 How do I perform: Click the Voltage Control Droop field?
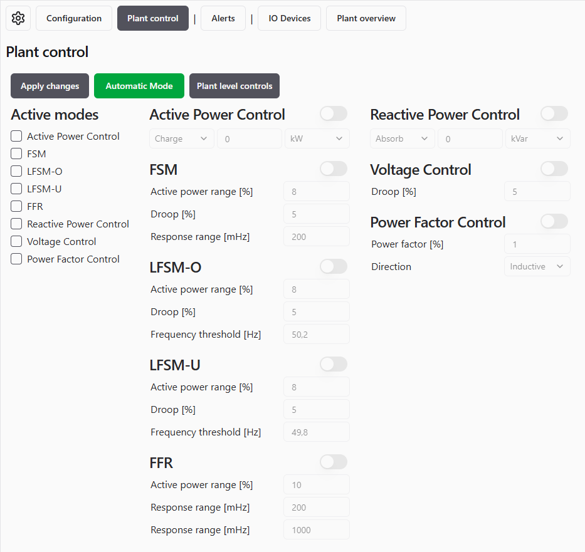point(537,192)
